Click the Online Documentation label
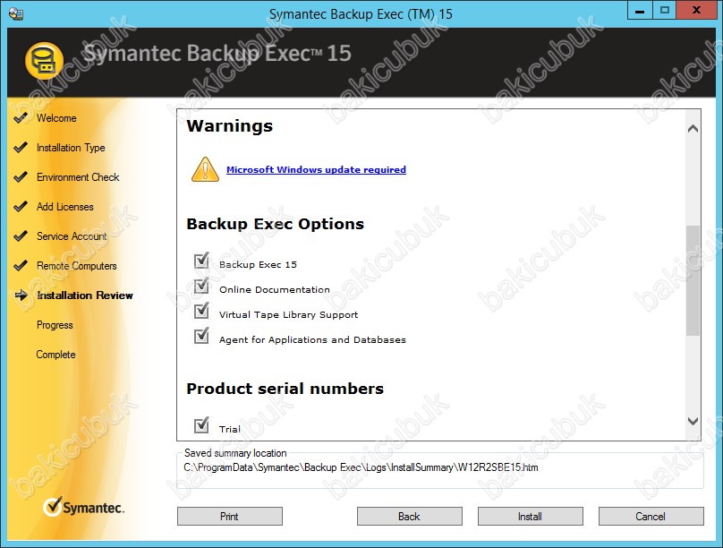The image size is (723, 548). point(275,290)
